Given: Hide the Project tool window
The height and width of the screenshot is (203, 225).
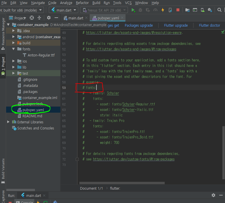Looking at the screenshot, I should [56, 18].
